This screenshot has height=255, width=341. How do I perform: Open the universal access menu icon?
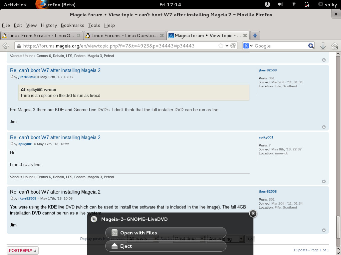(x=267, y=4)
